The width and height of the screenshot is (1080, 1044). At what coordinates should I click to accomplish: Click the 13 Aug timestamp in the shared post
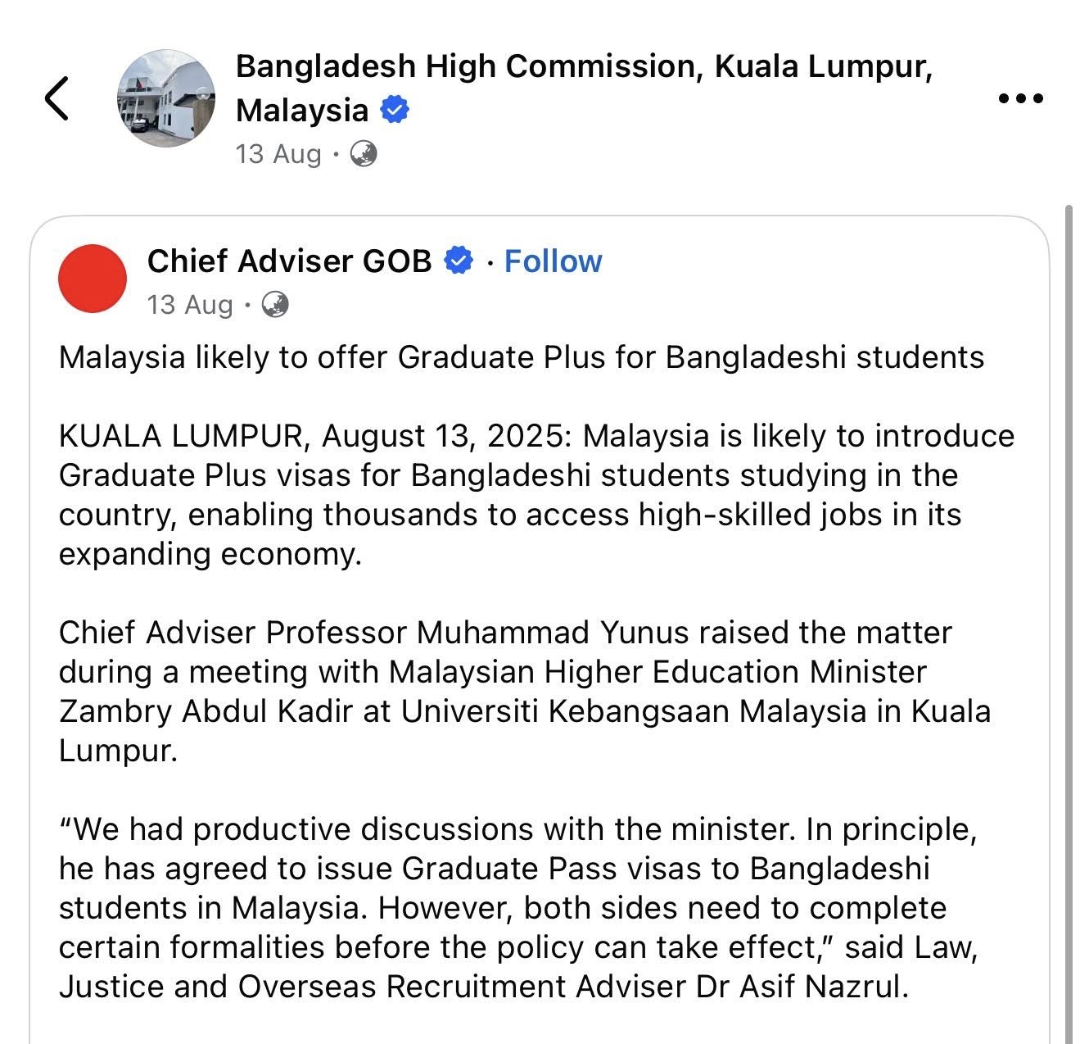coord(190,305)
